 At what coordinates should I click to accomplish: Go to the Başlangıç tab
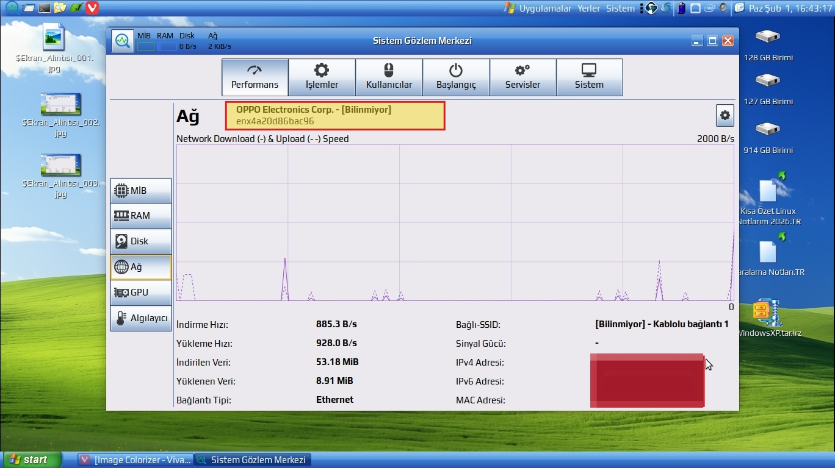click(x=456, y=77)
